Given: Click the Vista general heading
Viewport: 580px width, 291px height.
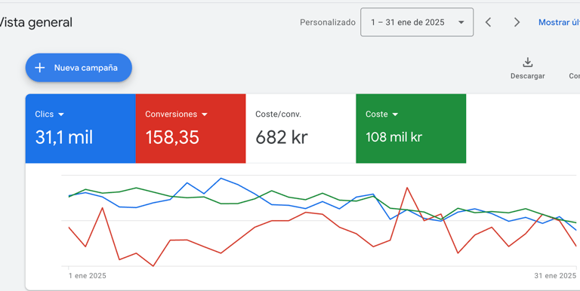Looking at the screenshot, I should click(35, 23).
